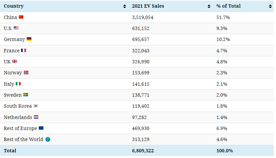Click the Sweden flag icon
Image resolution: width=276 pixels, height=158 pixels.
(26, 95)
